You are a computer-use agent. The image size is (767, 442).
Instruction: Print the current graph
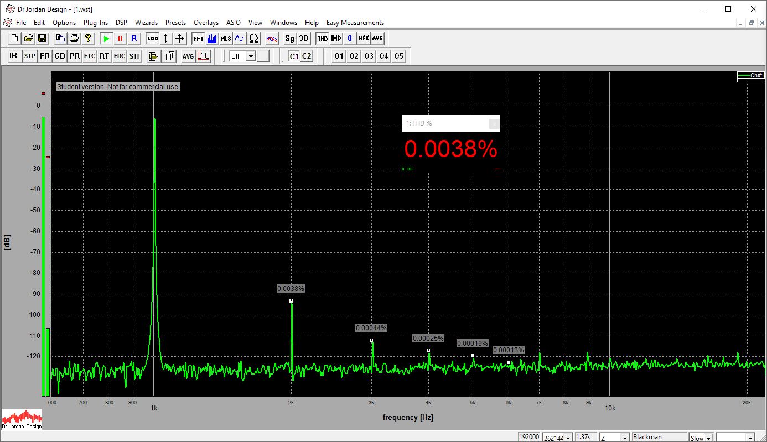coord(74,39)
